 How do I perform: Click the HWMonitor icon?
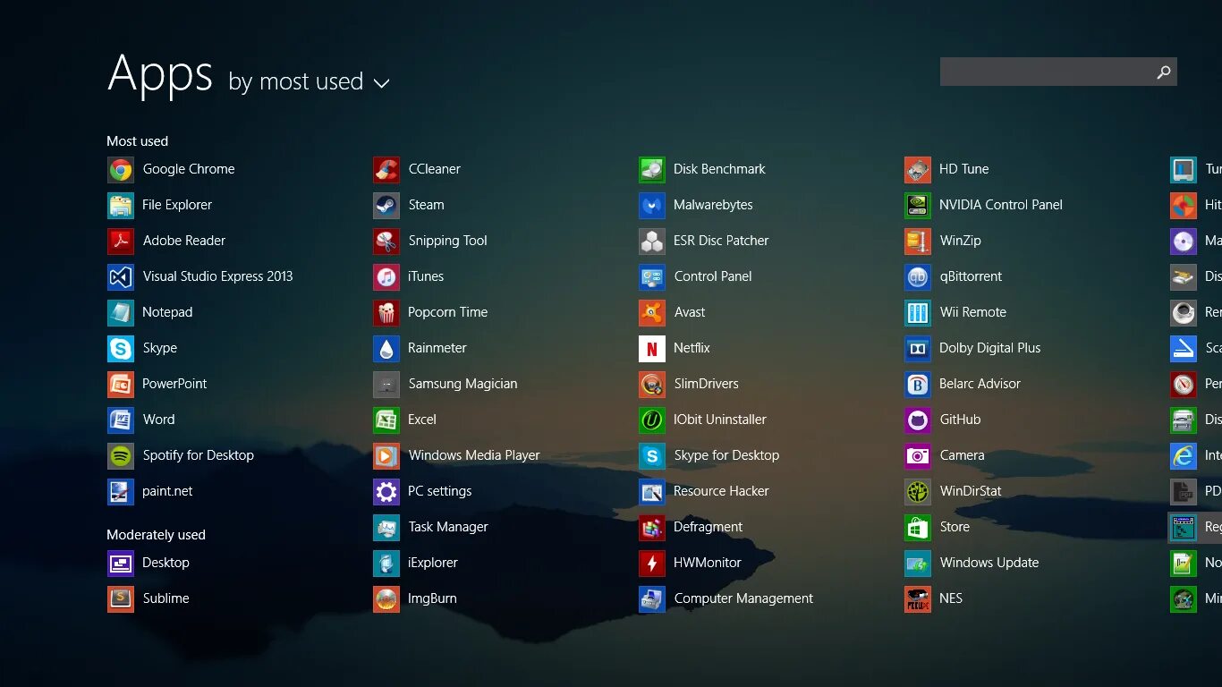point(652,563)
